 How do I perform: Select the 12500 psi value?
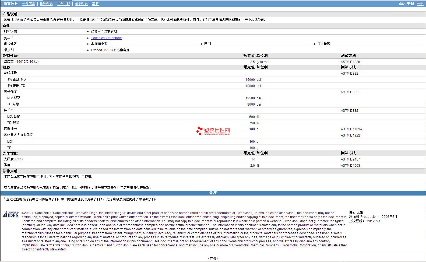click(x=253, y=98)
